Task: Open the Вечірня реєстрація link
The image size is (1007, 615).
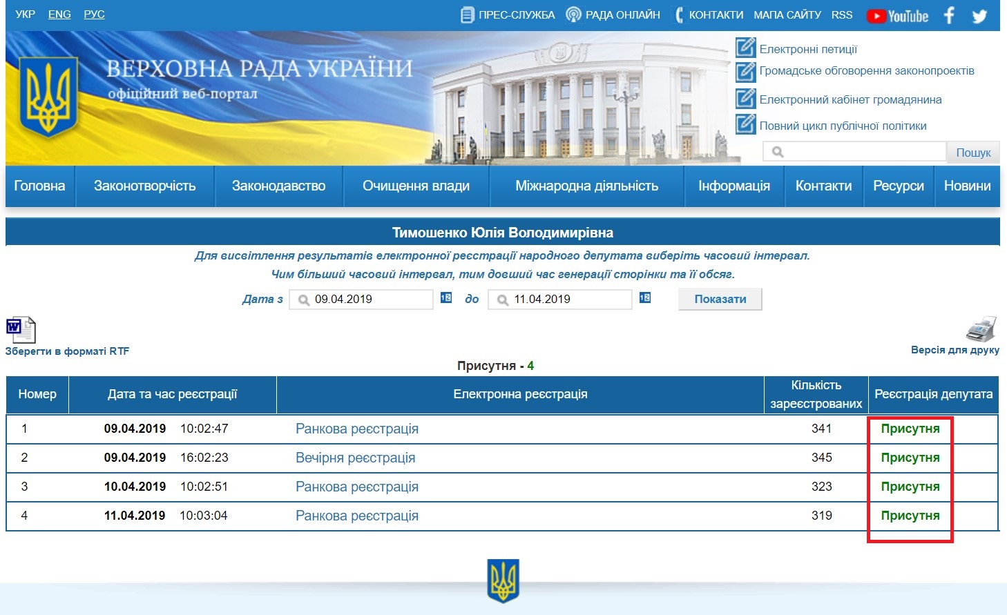Action: [355, 458]
